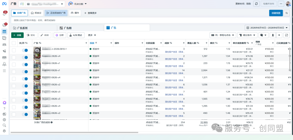Turn off the ad V-2026.0610-1 toggle

[x=25, y=50]
